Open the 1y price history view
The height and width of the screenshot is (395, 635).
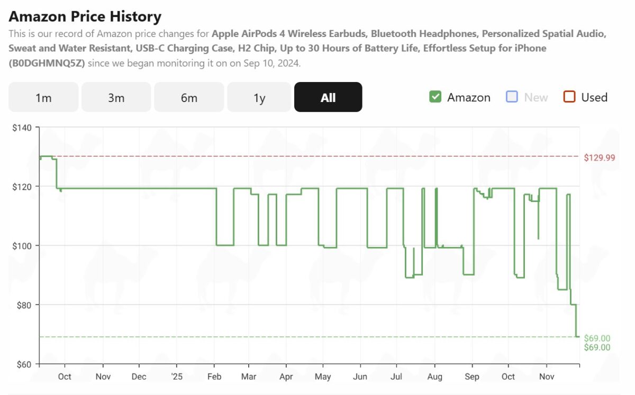pyautogui.click(x=259, y=97)
